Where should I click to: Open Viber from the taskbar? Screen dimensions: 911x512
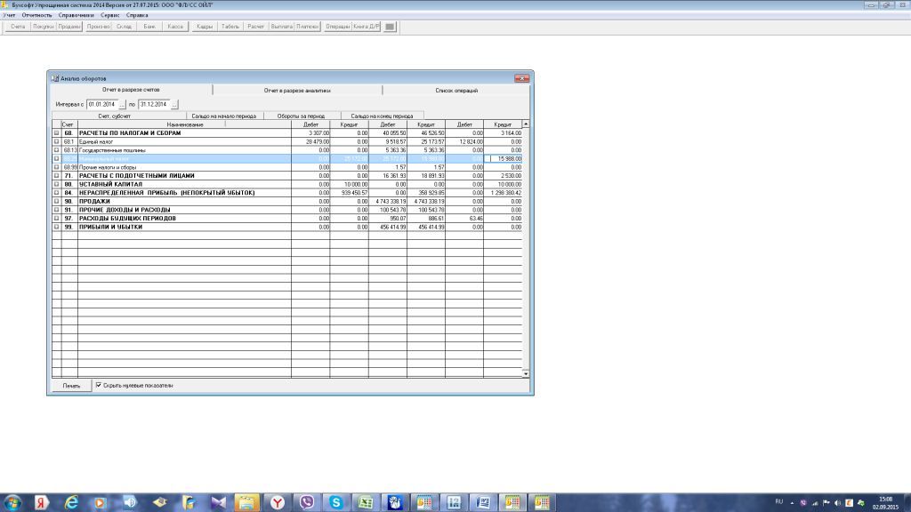[x=307, y=502]
